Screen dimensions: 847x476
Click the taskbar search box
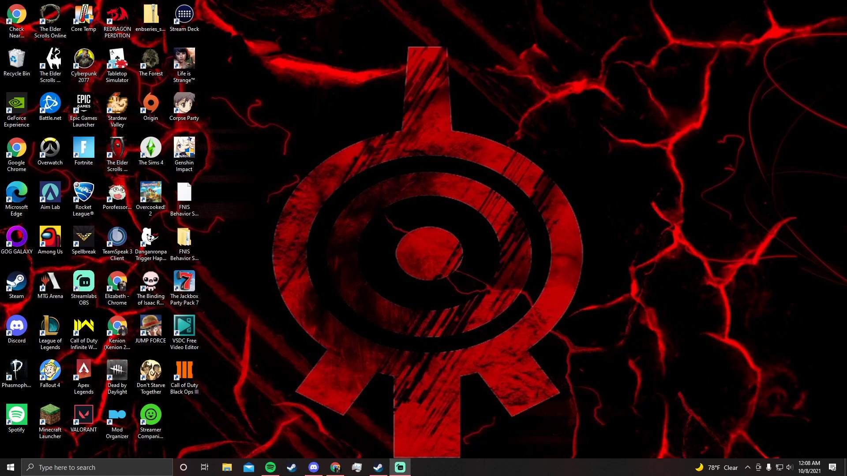97,467
